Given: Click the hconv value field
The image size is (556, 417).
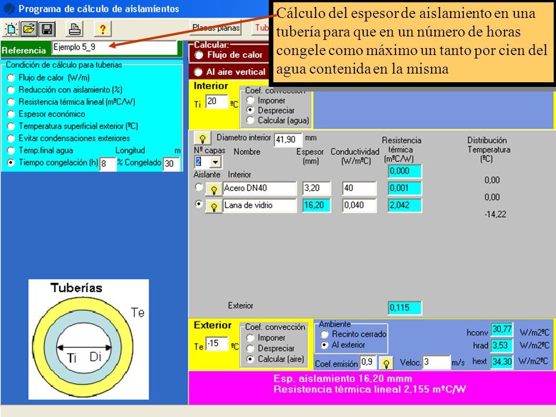Looking at the screenshot, I should pyautogui.click(x=502, y=330).
